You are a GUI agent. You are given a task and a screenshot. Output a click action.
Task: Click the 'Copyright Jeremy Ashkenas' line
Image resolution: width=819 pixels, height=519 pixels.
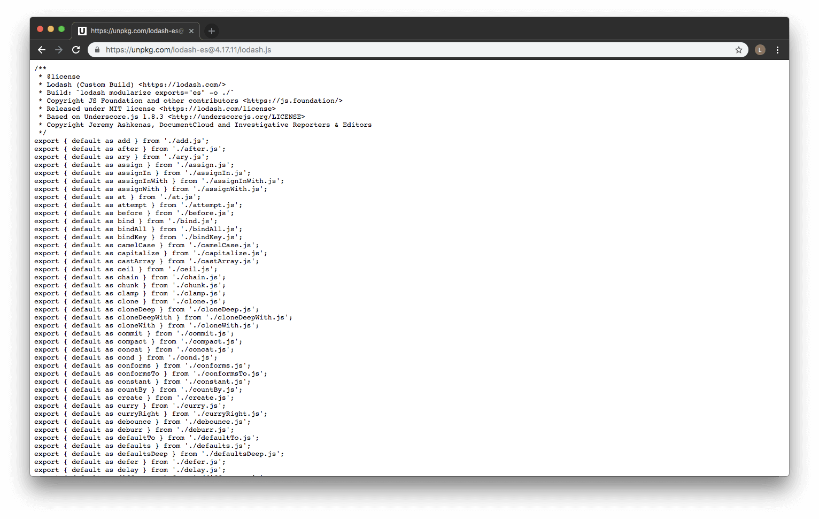(x=205, y=125)
